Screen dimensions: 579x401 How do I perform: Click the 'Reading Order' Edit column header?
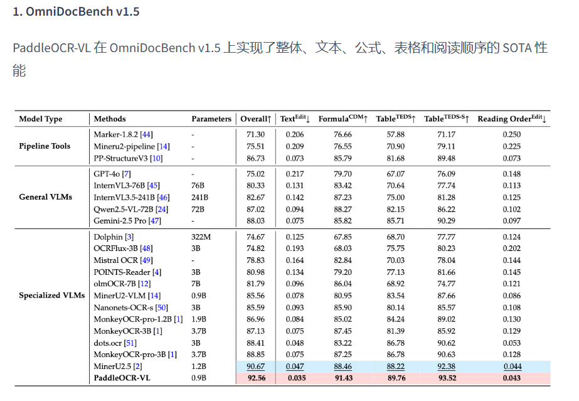tap(512, 119)
